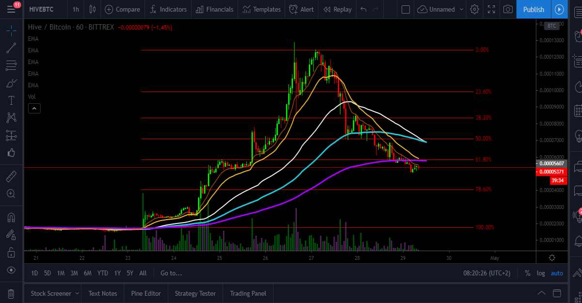Click the zoom in magnifier tool

pyautogui.click(x=11, y=193)
